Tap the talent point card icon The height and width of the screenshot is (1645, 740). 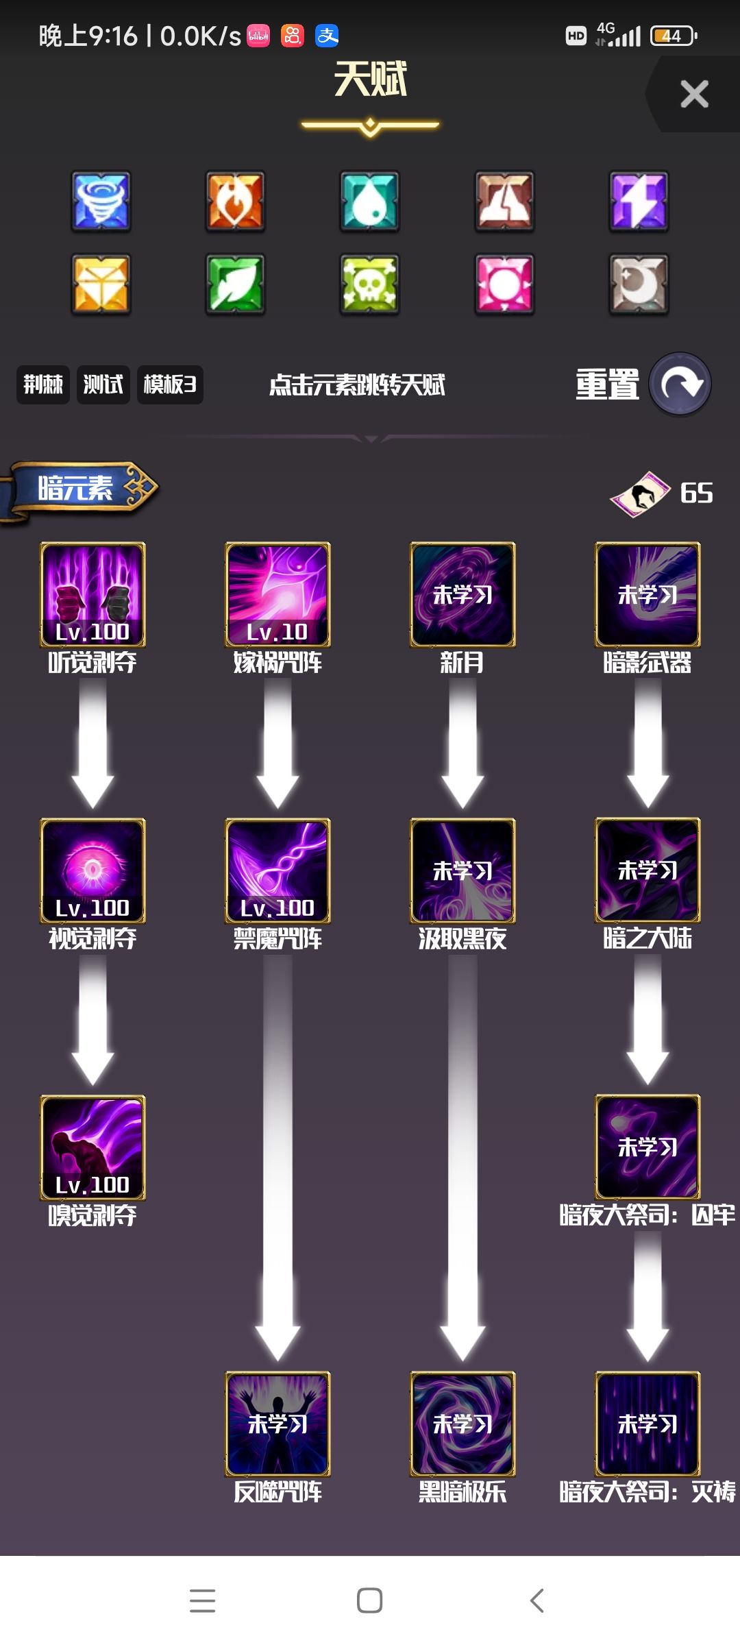click(x=640, y=493)
